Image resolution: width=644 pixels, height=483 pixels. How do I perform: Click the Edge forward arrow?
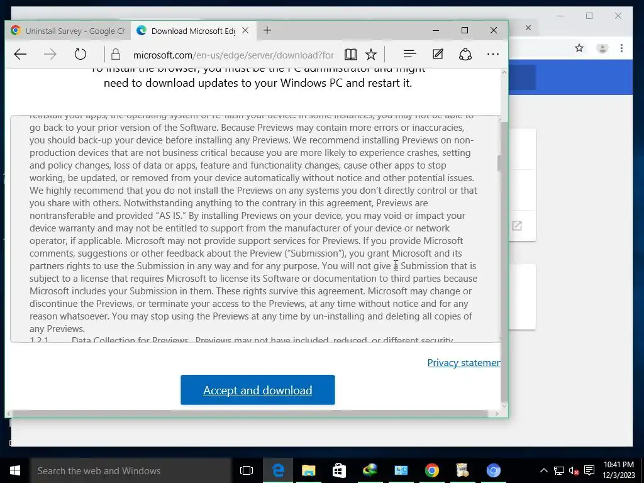[50, 54]
